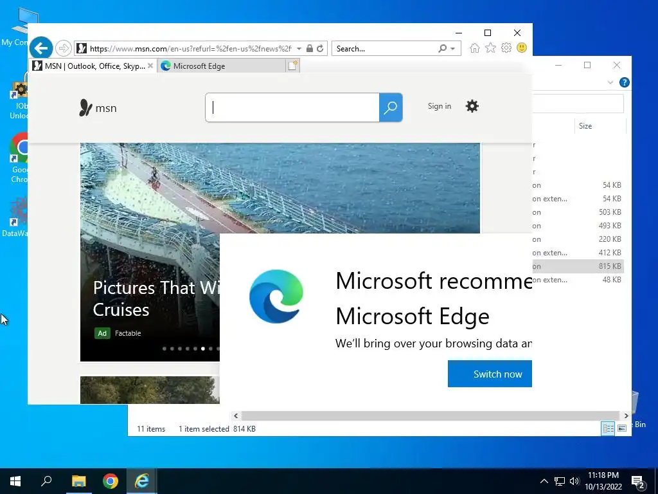Click the IE address bar URL
The height and width of the screenshot is (494, 658).
[x=190, y=49]
